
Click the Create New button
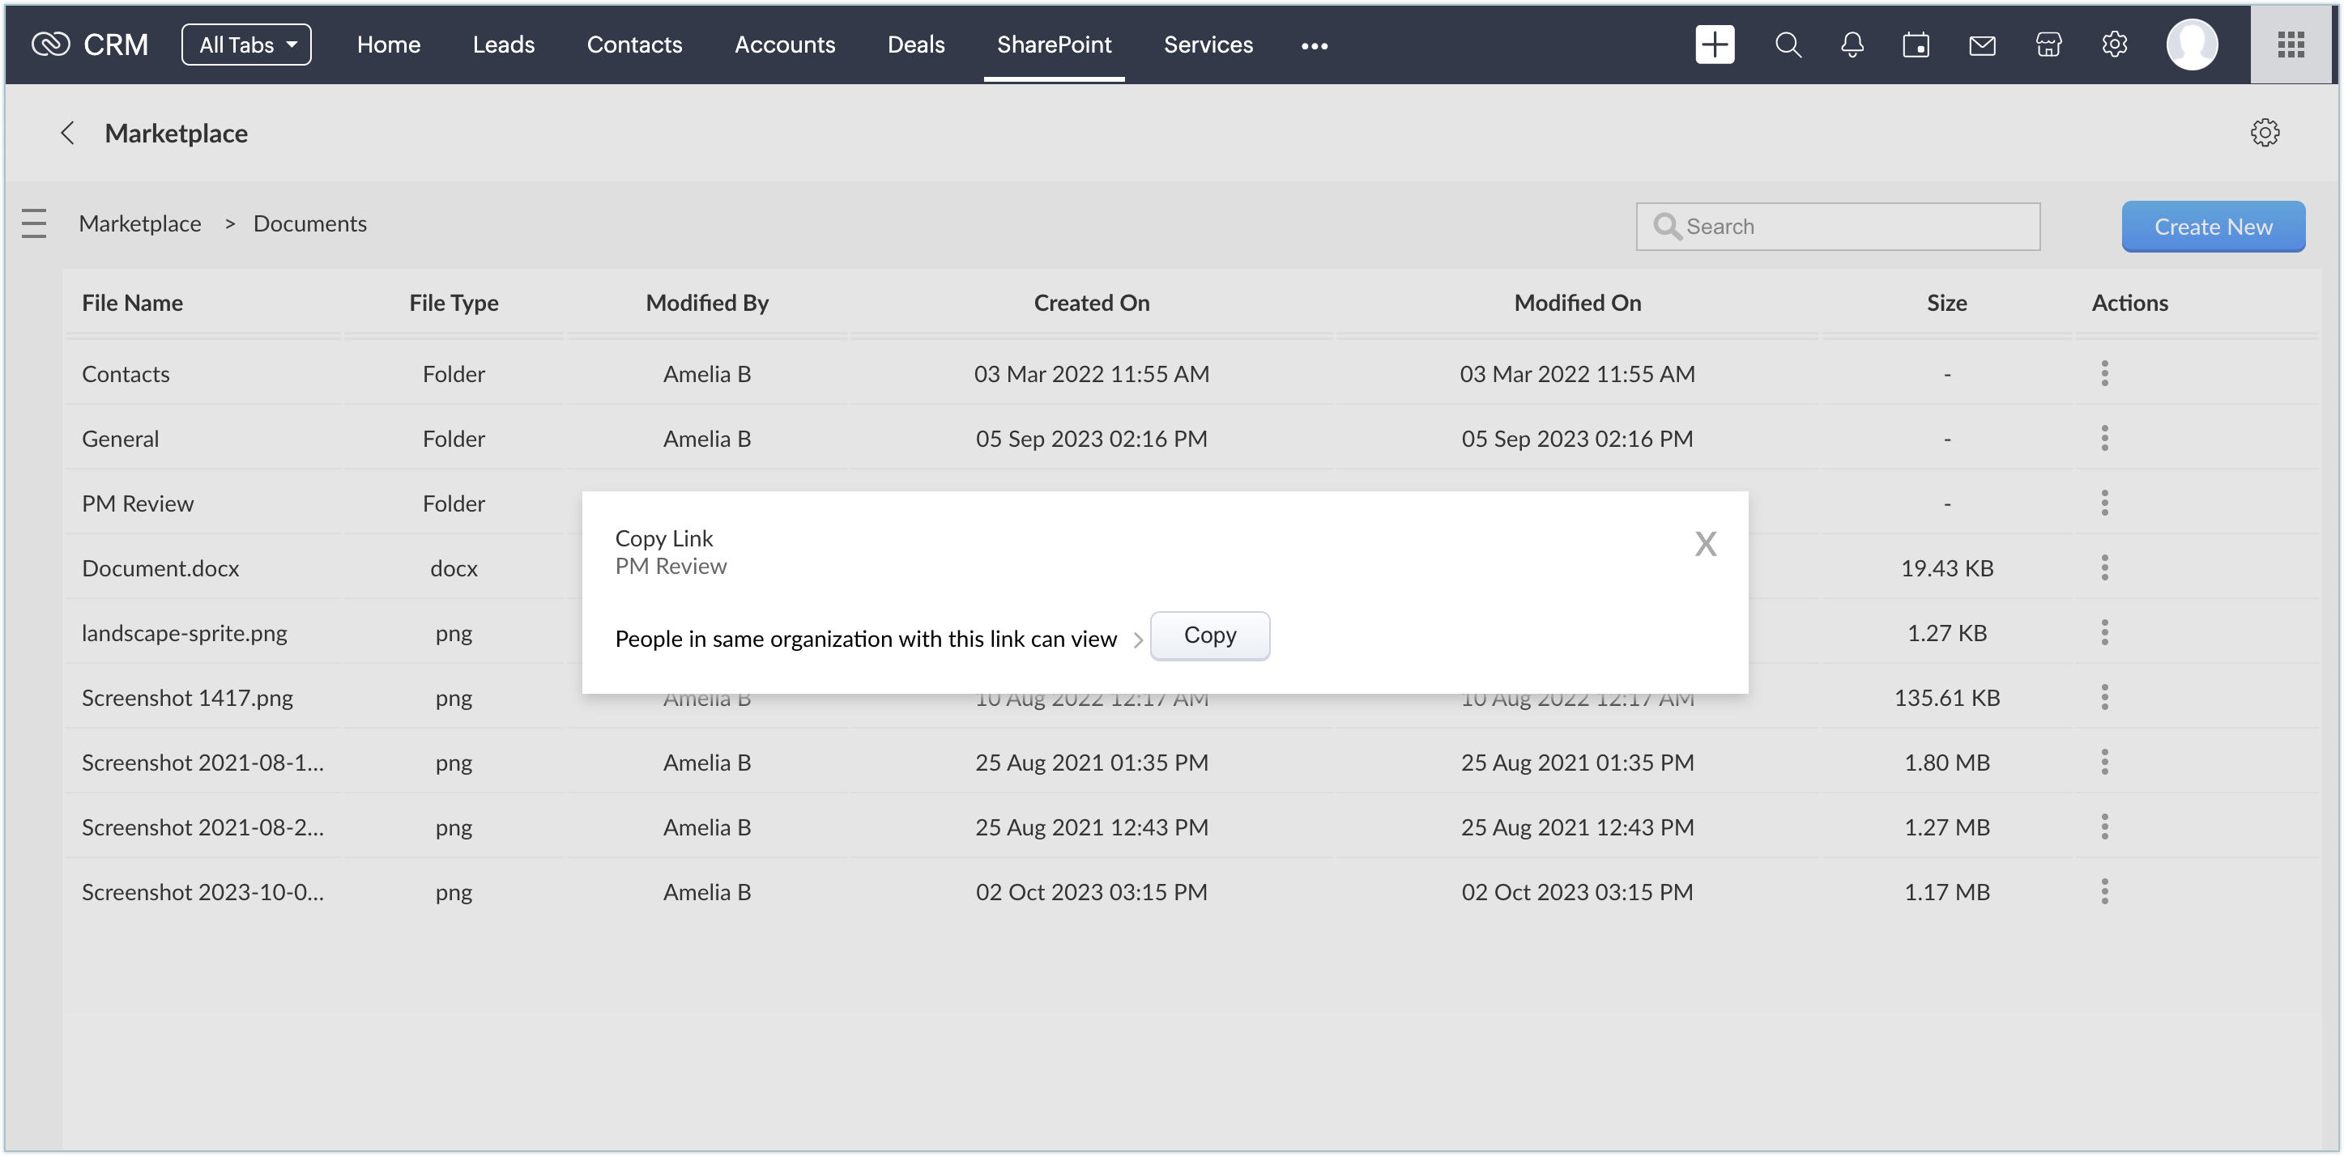coord(2212,227)
